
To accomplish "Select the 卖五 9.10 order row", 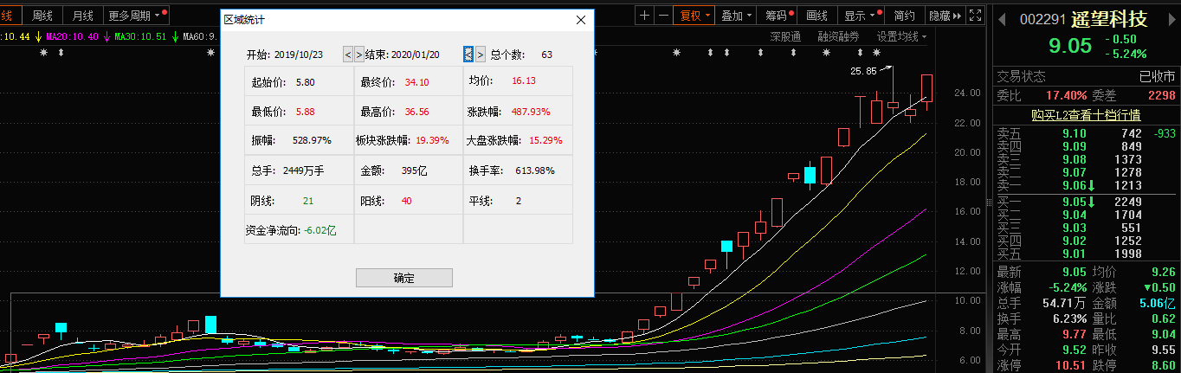I will [x=1085, y=133].
